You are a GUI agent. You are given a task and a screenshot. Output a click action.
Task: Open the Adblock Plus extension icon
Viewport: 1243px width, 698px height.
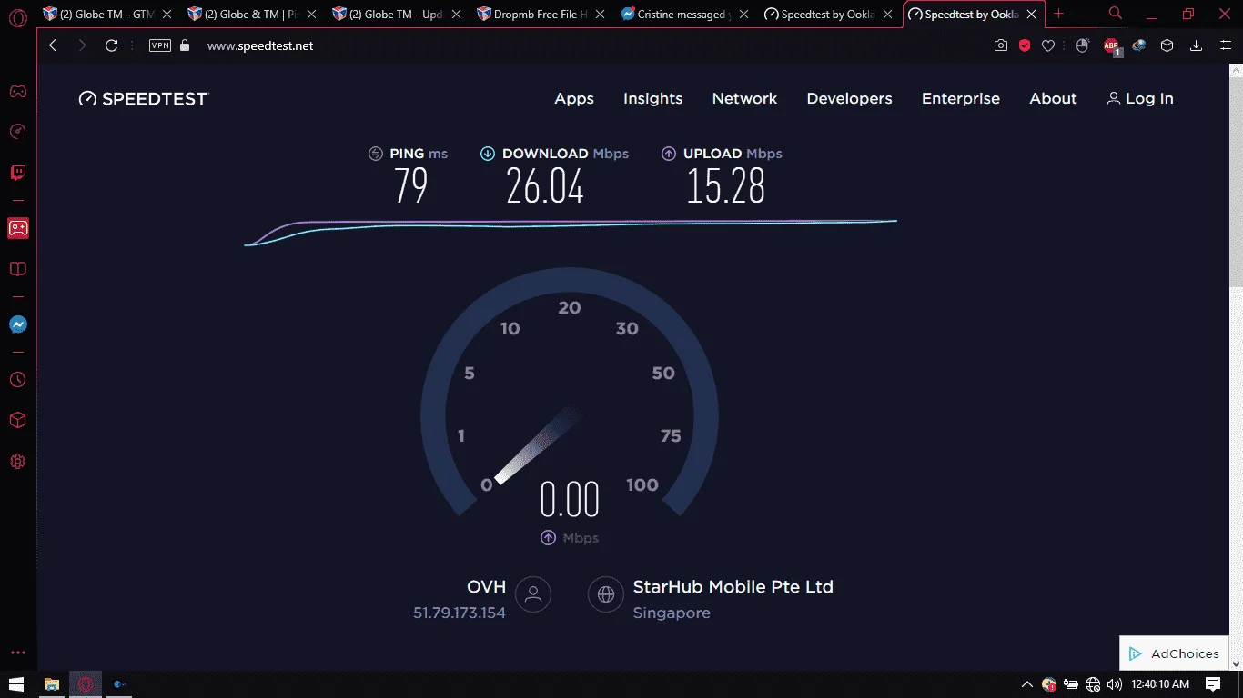[1111, 45]
